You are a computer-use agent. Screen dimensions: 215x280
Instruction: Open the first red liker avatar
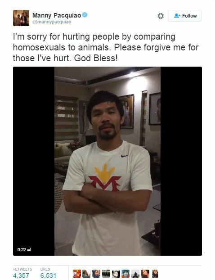point(77,274)
